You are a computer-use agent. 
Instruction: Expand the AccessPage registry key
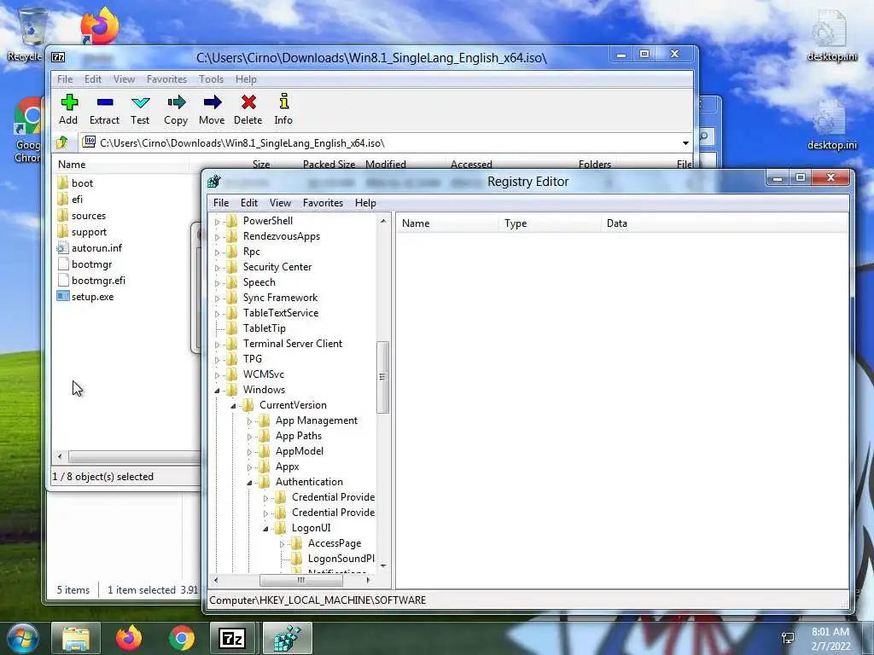(282, 544)
